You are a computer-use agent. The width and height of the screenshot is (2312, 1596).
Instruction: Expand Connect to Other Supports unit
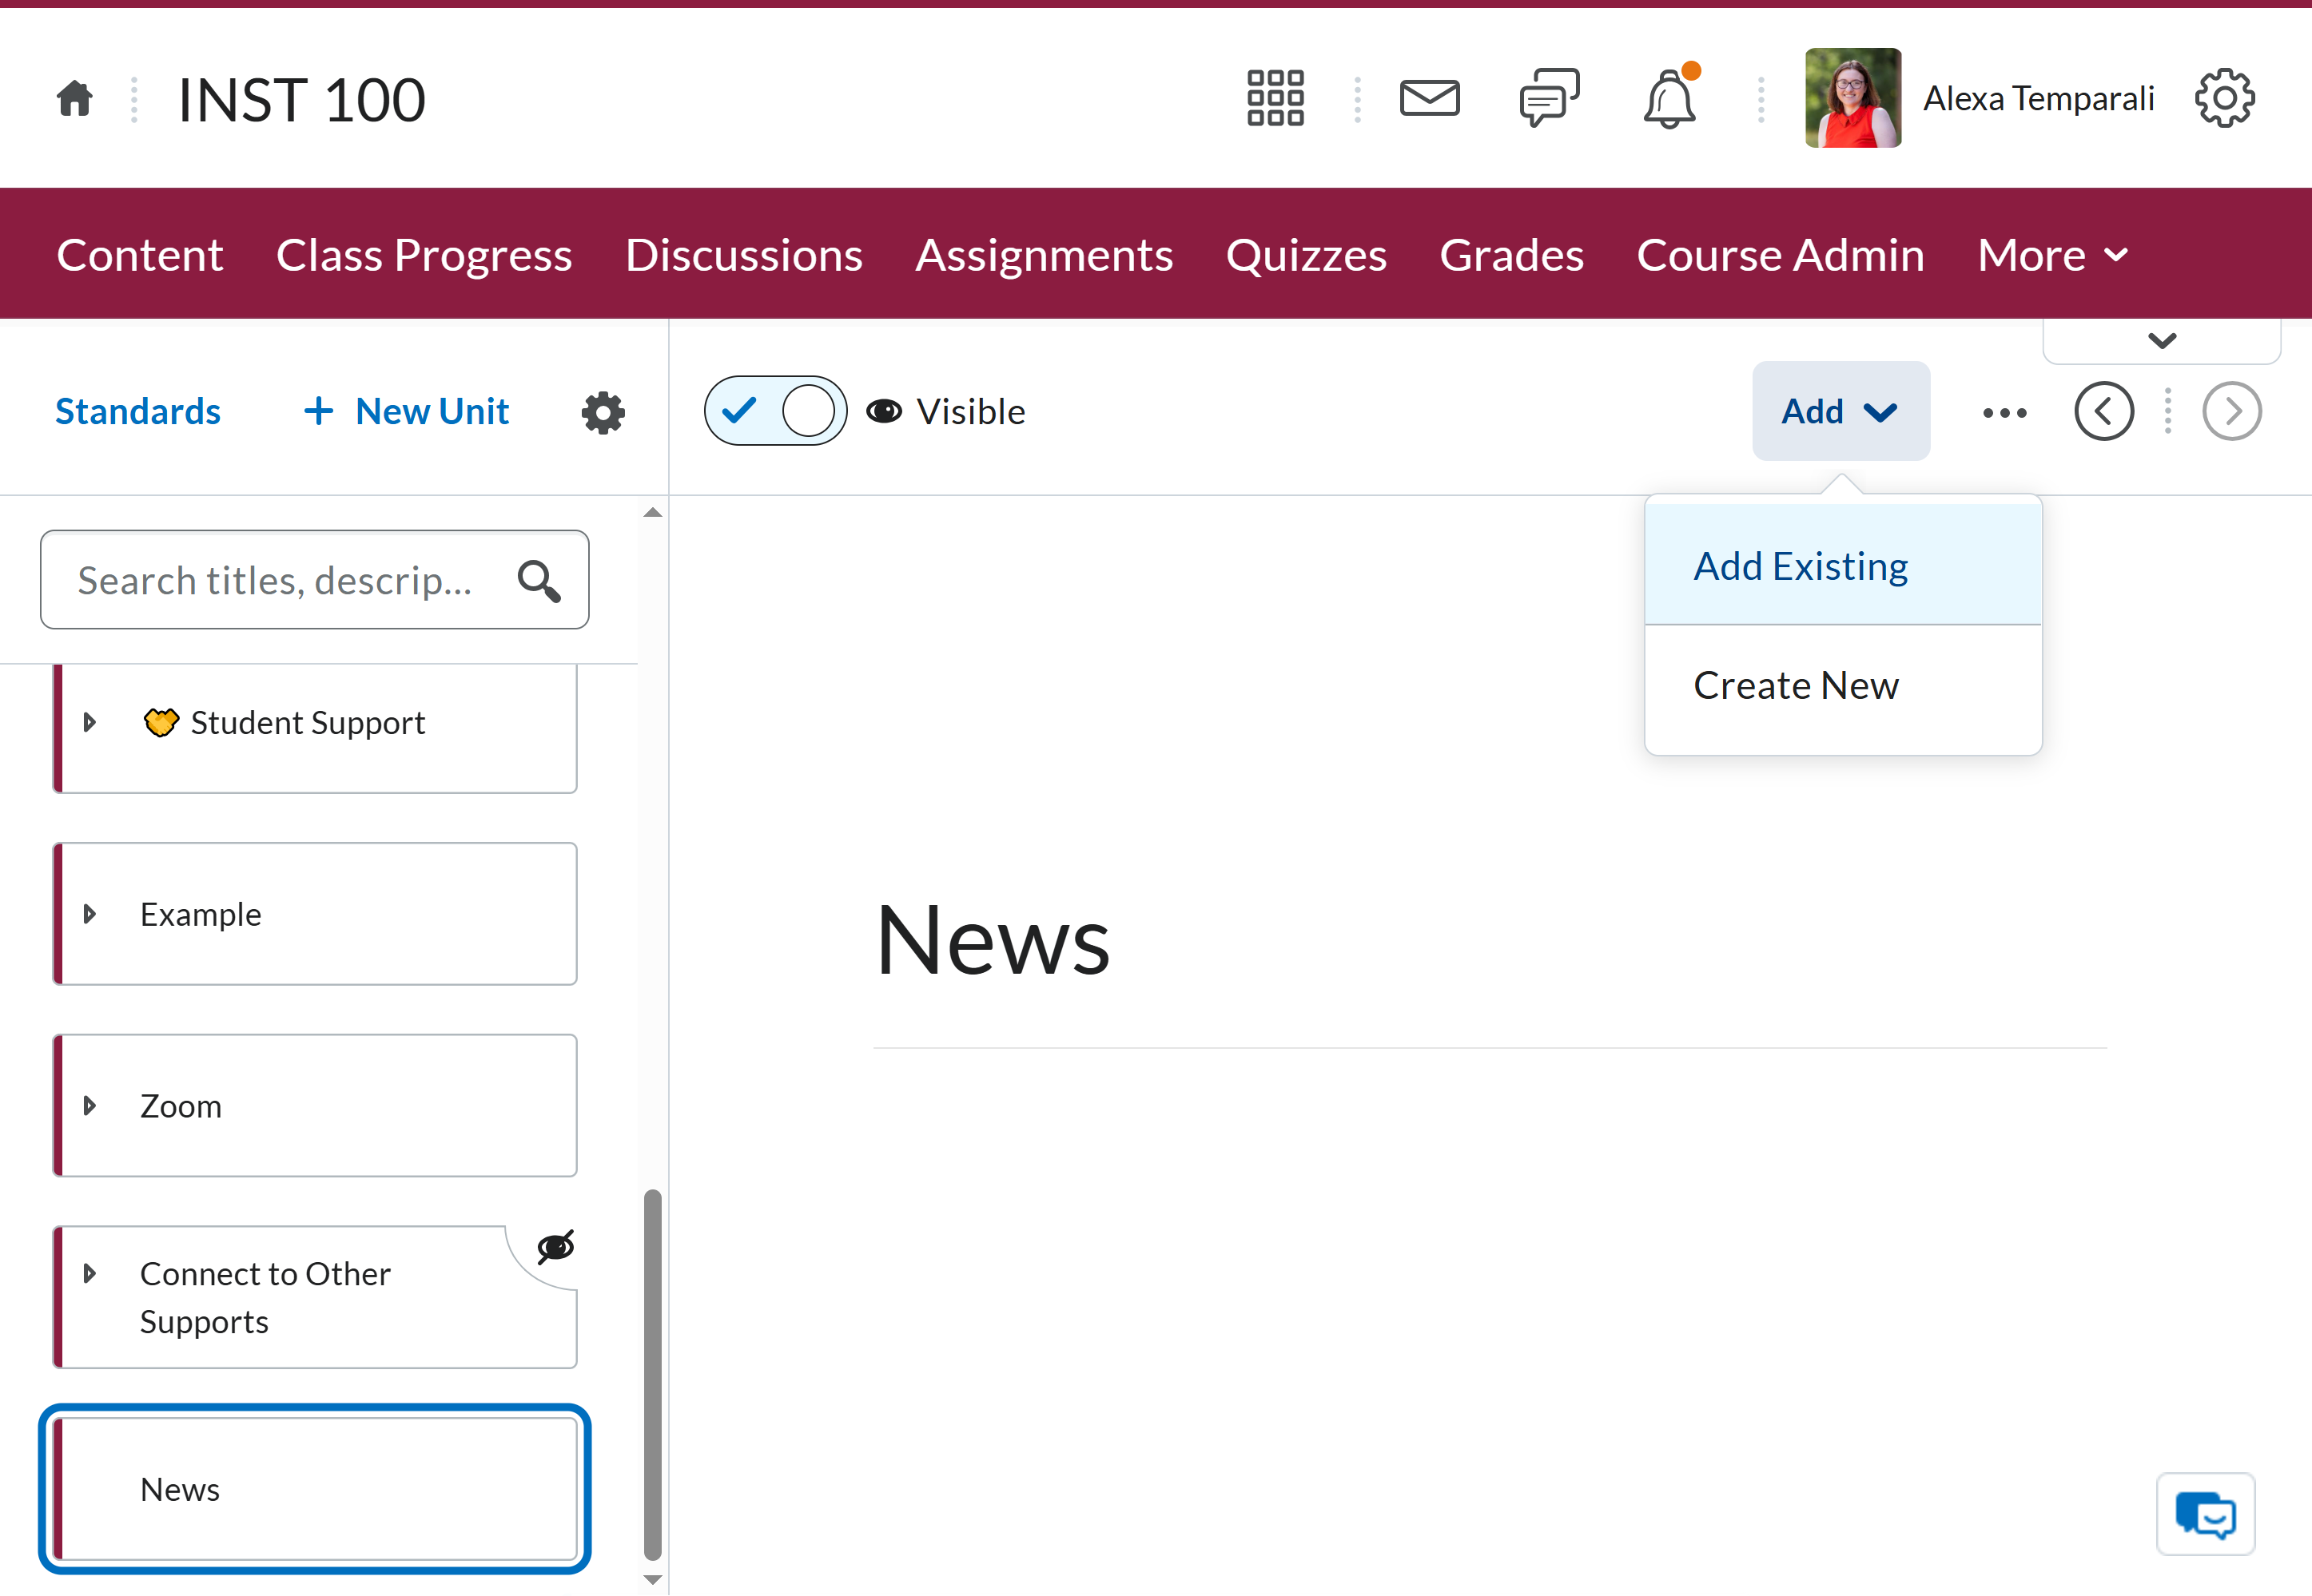[90, 1273]
